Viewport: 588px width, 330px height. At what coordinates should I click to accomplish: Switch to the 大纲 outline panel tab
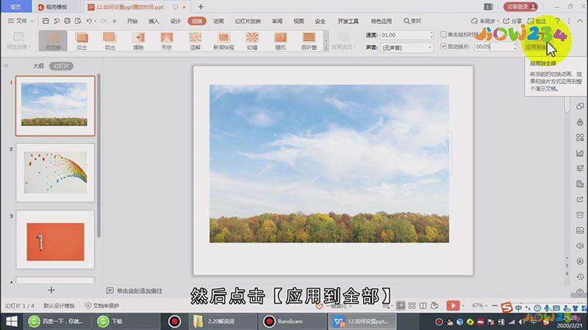(x=38, y=66)
